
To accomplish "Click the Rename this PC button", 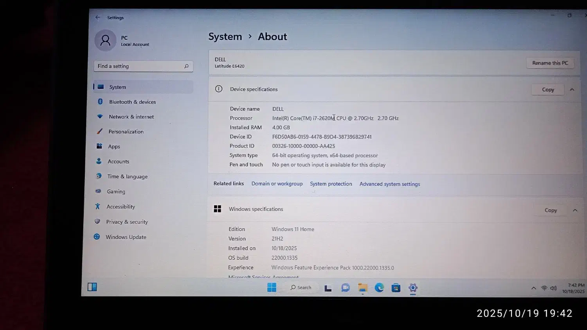I will (550, 63).
